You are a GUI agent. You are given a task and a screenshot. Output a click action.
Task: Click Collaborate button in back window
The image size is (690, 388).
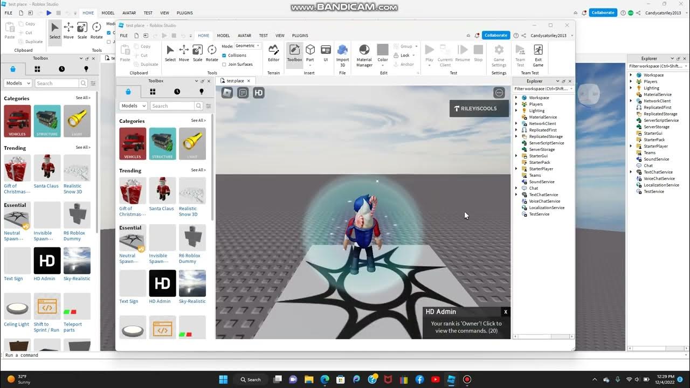pos(603,12)
